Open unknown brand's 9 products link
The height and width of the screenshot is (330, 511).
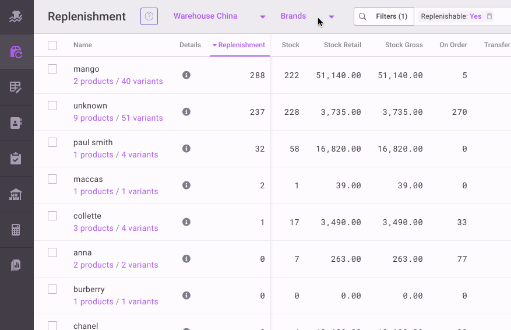click(x=93, y=118)
